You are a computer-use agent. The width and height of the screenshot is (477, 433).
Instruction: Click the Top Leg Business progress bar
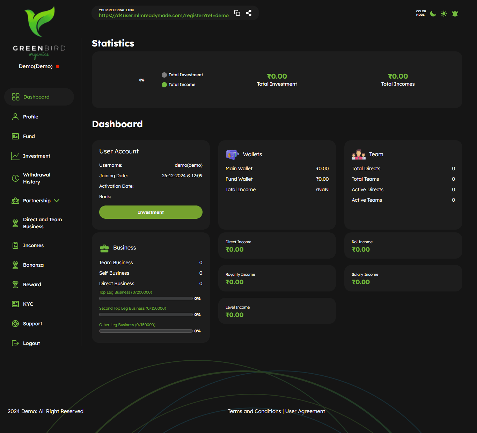pyautogui.click(x=146, y=298)
